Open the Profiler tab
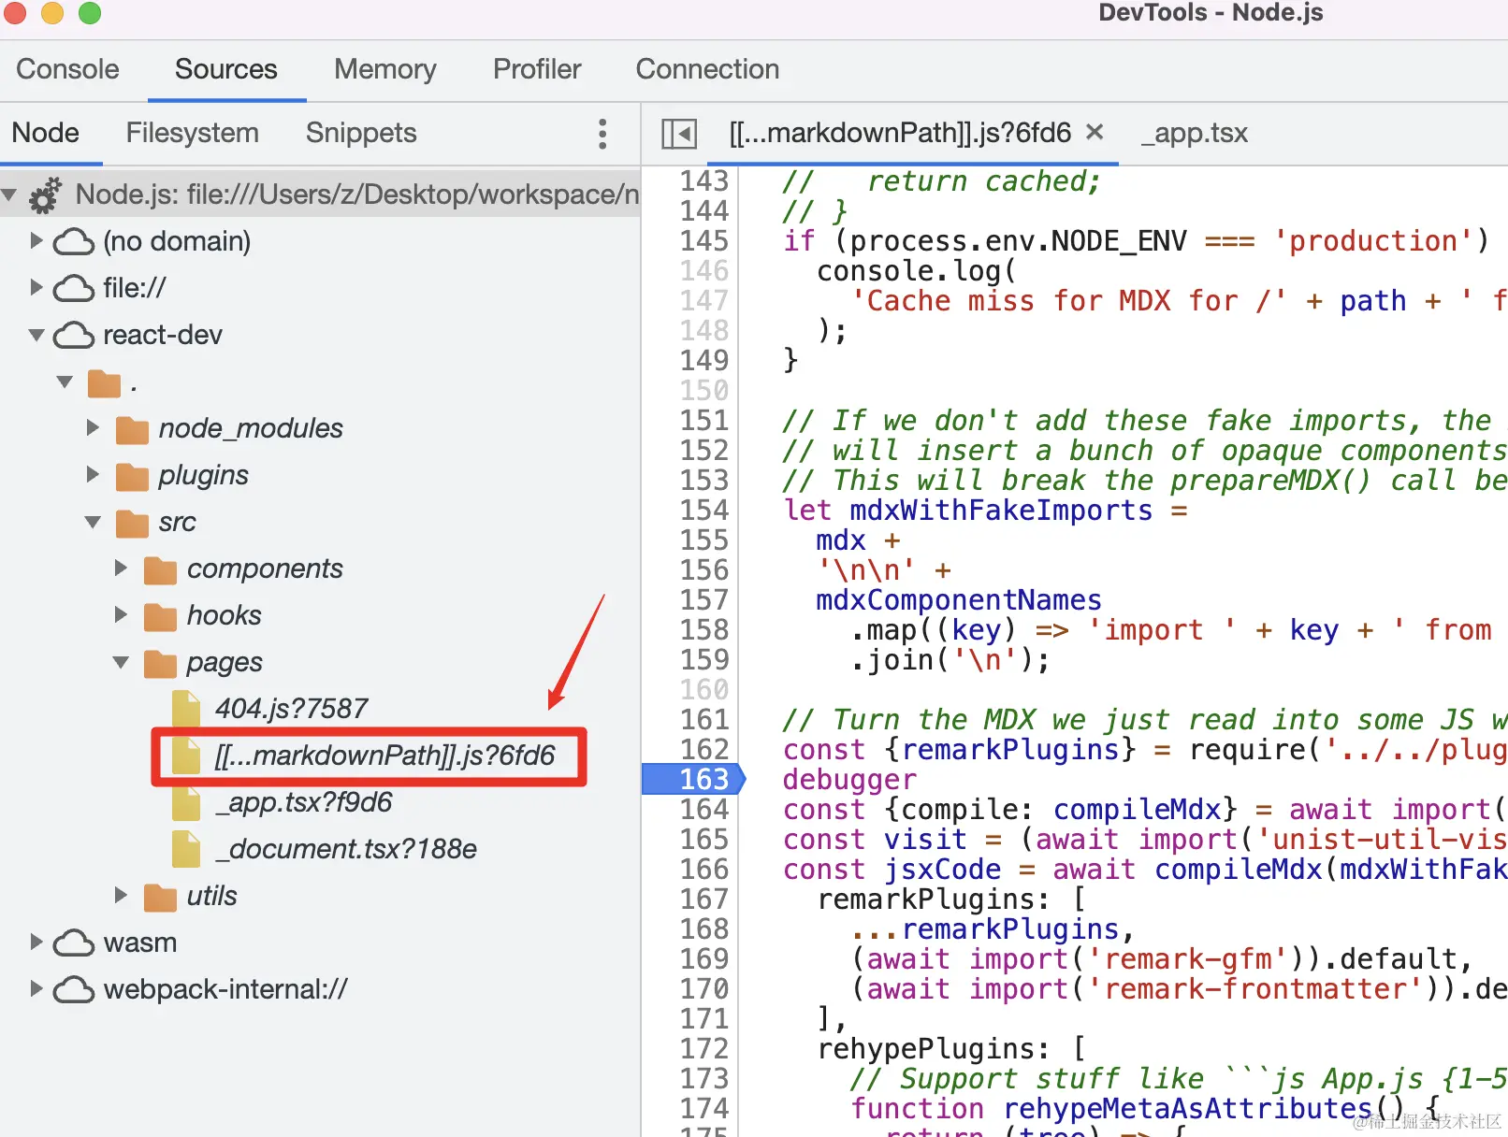This screenshot has width=1508, height=1137. tap(537, 69)
